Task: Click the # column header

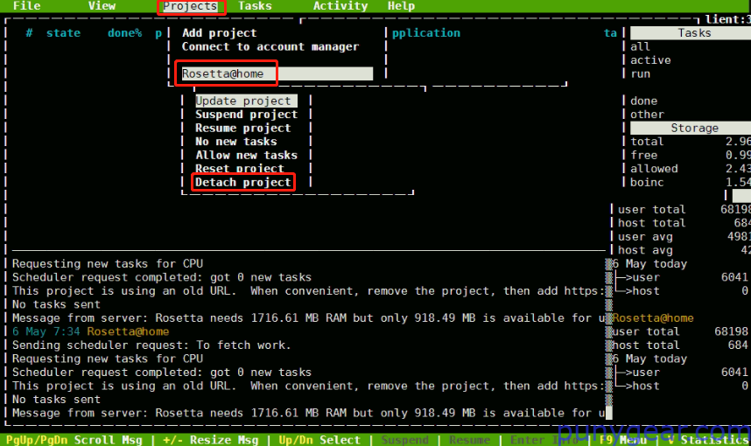Action: (29, 33)
